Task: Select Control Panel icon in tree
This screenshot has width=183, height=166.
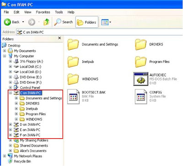Action: 16,88
